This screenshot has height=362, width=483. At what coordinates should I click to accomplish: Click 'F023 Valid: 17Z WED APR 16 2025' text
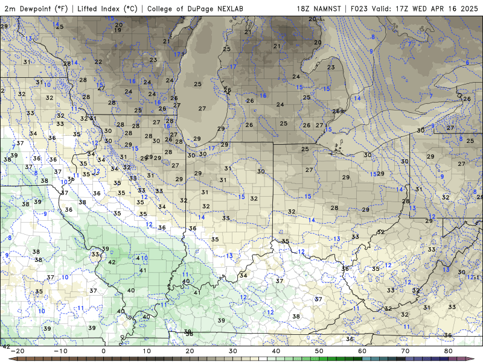414,8
